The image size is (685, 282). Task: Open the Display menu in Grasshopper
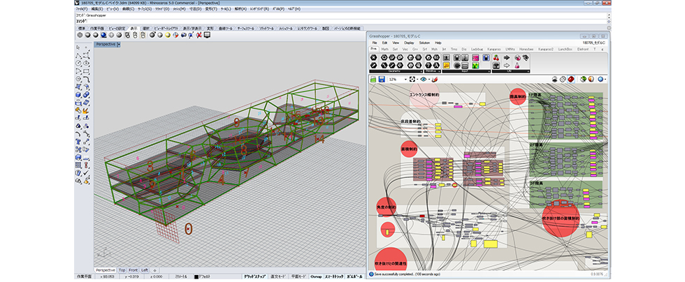tap(409, 43)
